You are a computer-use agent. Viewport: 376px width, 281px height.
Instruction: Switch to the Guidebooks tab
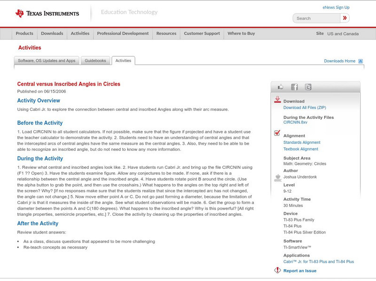(x=95, y=61)
